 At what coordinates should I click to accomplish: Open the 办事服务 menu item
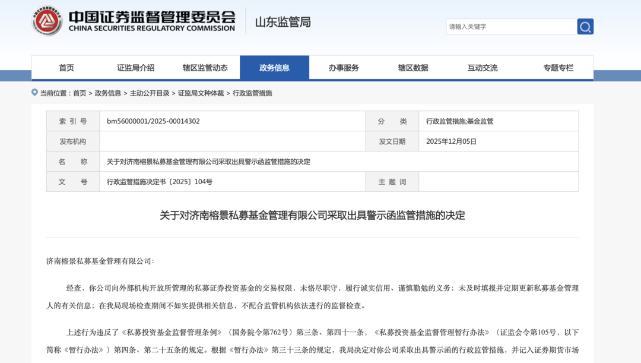point(344,68)
